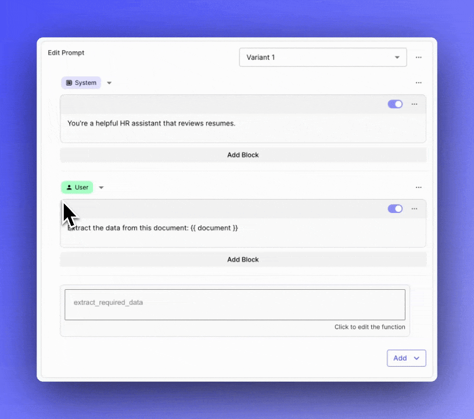The height and width of the screenshot is (419, 474).
Task: Click the Edit Prompt heading
Action: coord(66,53)
